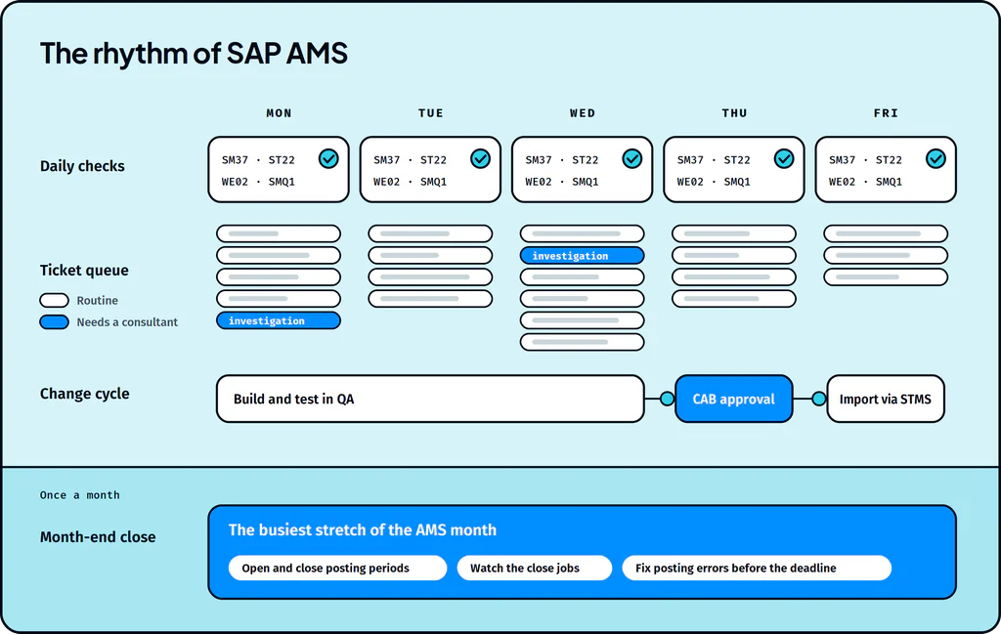Click WE02 in the Wednesday card
The image size is (1001, 634).
click(539, 182)
